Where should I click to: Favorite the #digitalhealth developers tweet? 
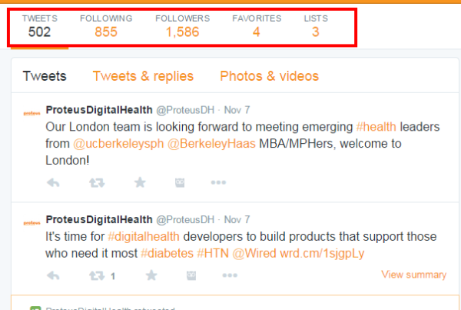151,275
